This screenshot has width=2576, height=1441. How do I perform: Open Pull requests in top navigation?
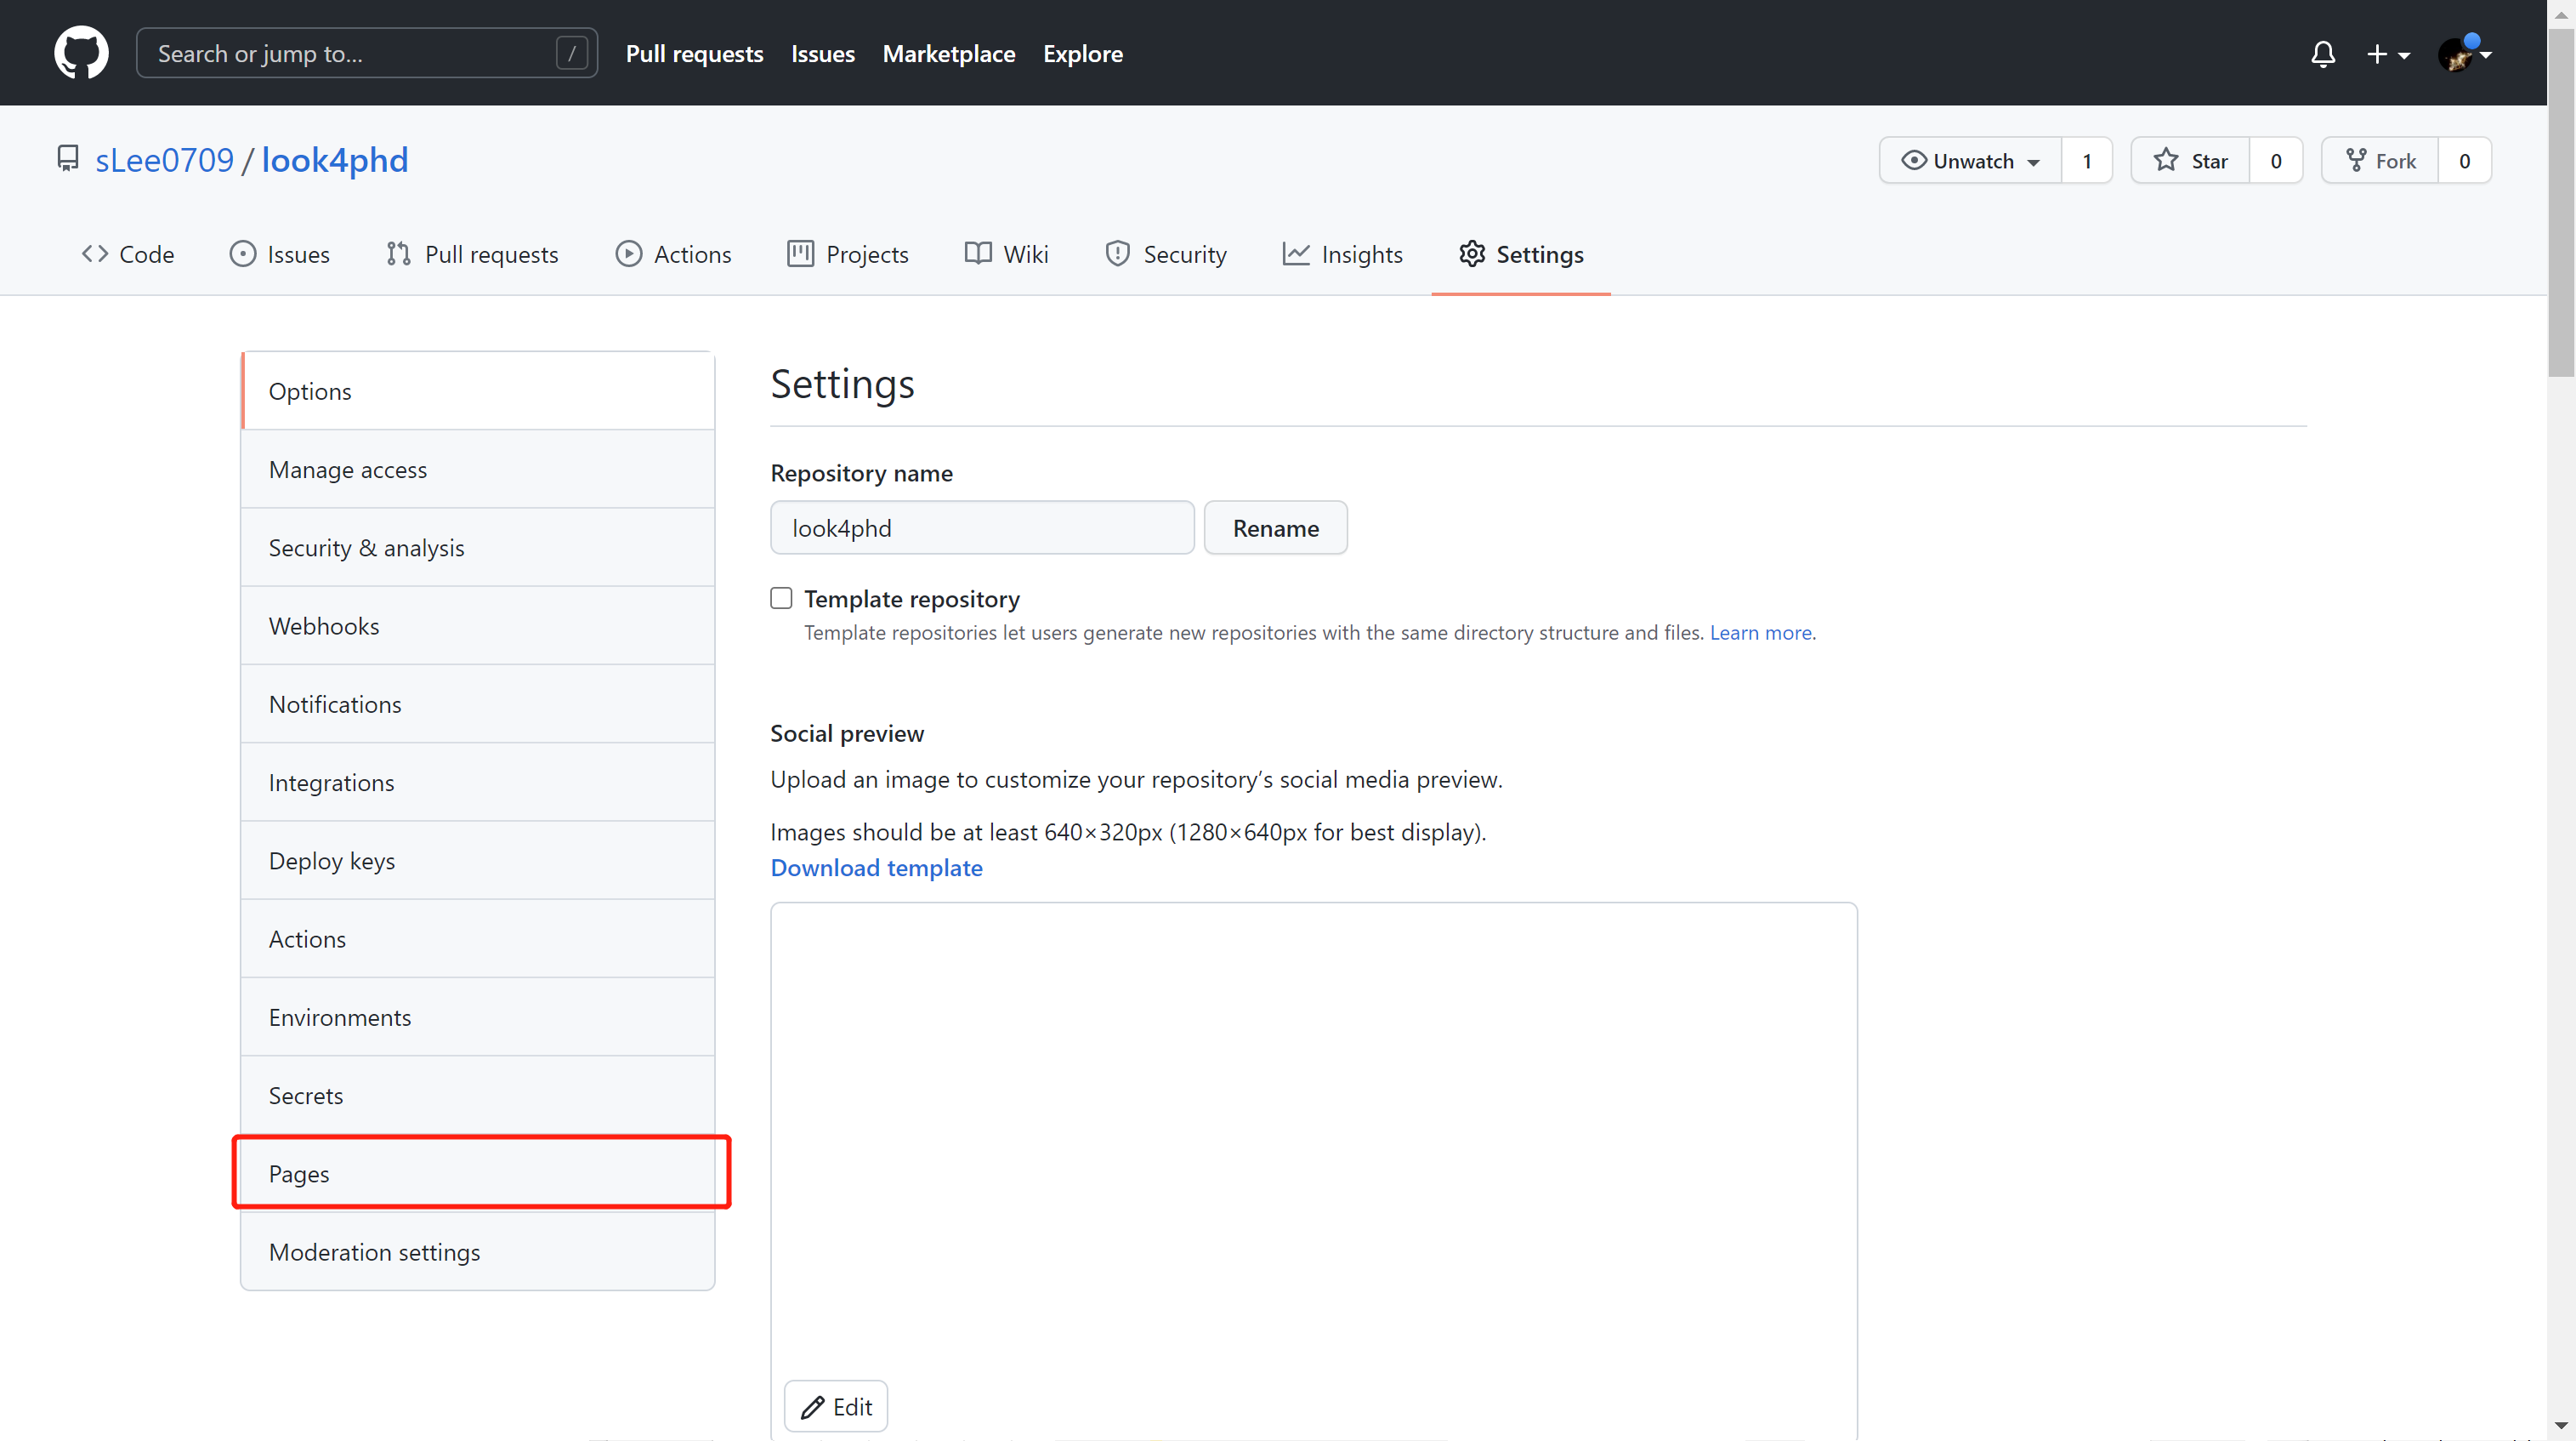tap(694, 54)
